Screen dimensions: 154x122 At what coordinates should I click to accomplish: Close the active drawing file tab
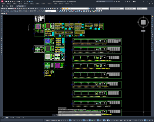(25, 6)
